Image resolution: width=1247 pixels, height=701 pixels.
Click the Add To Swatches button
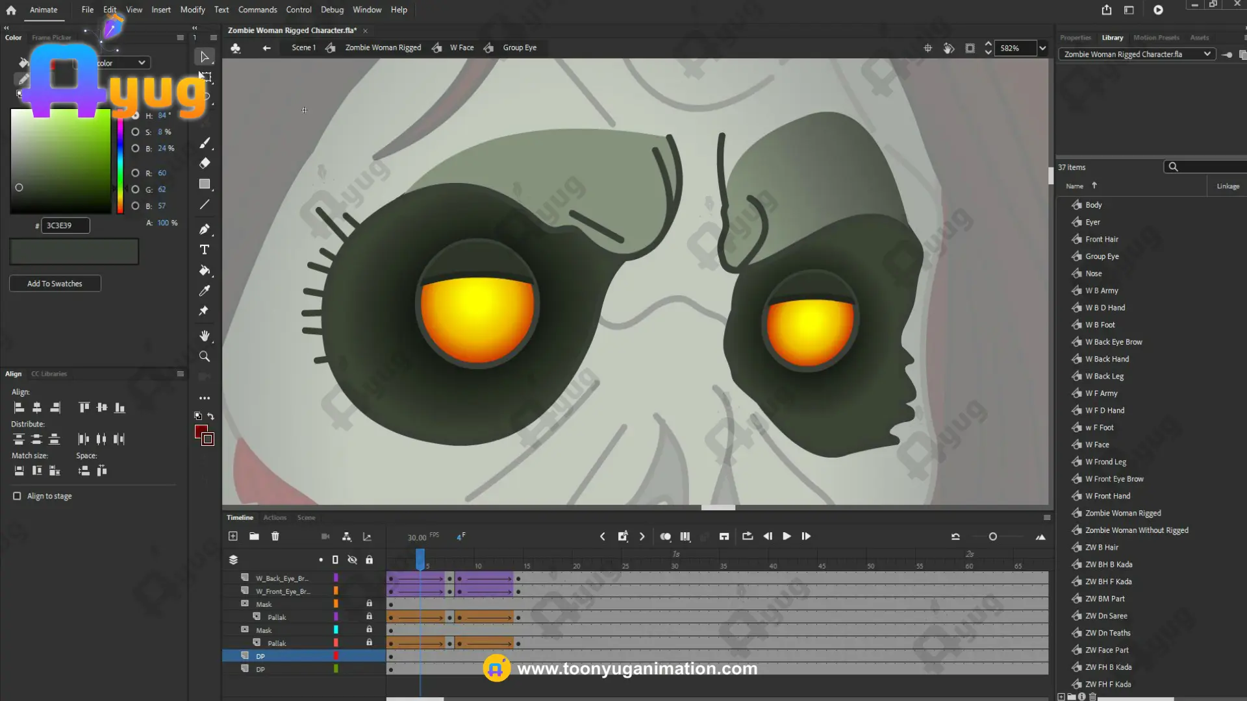[55, 284]
